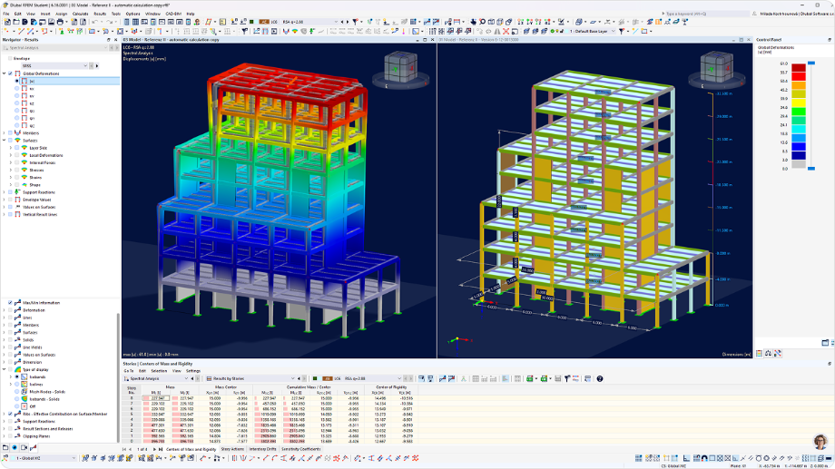Select the ux deformation radio button
The image size is (835, 469).
(x=17, y=88)
